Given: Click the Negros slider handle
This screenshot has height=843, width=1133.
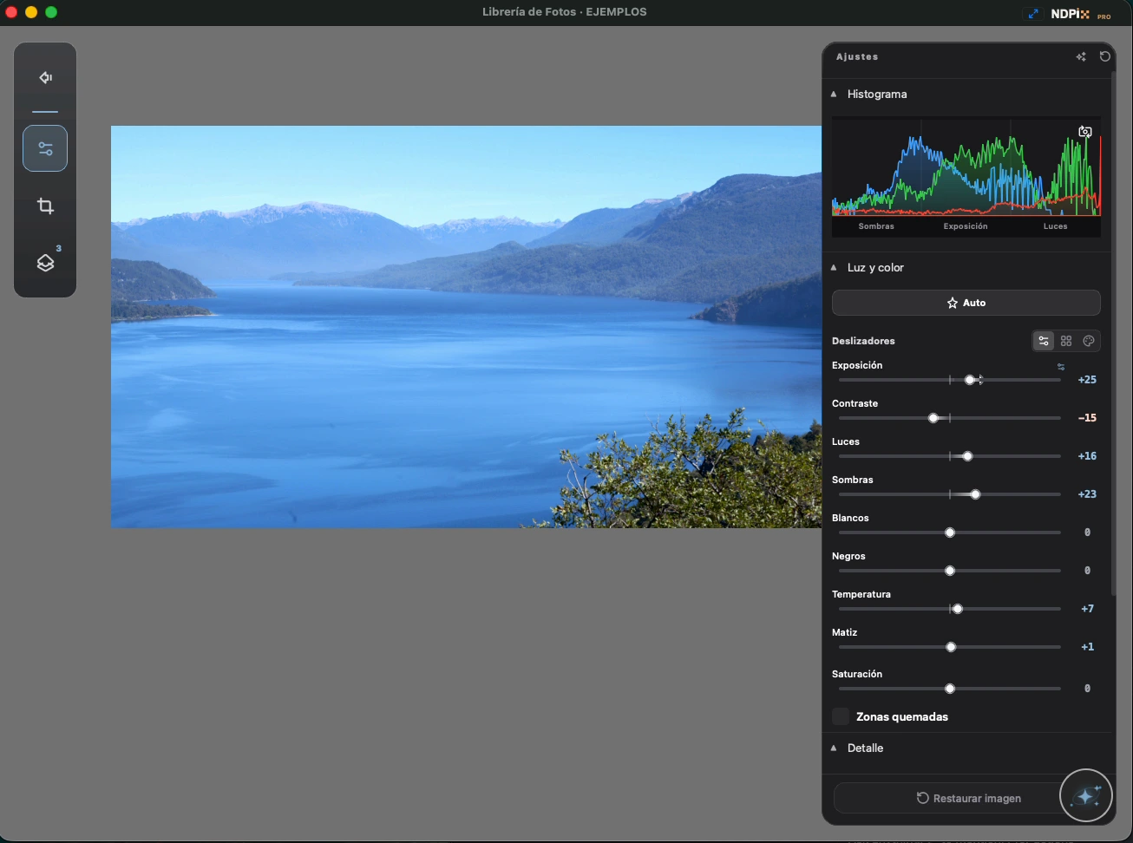Looking at the screenshot, I should 950,571.
